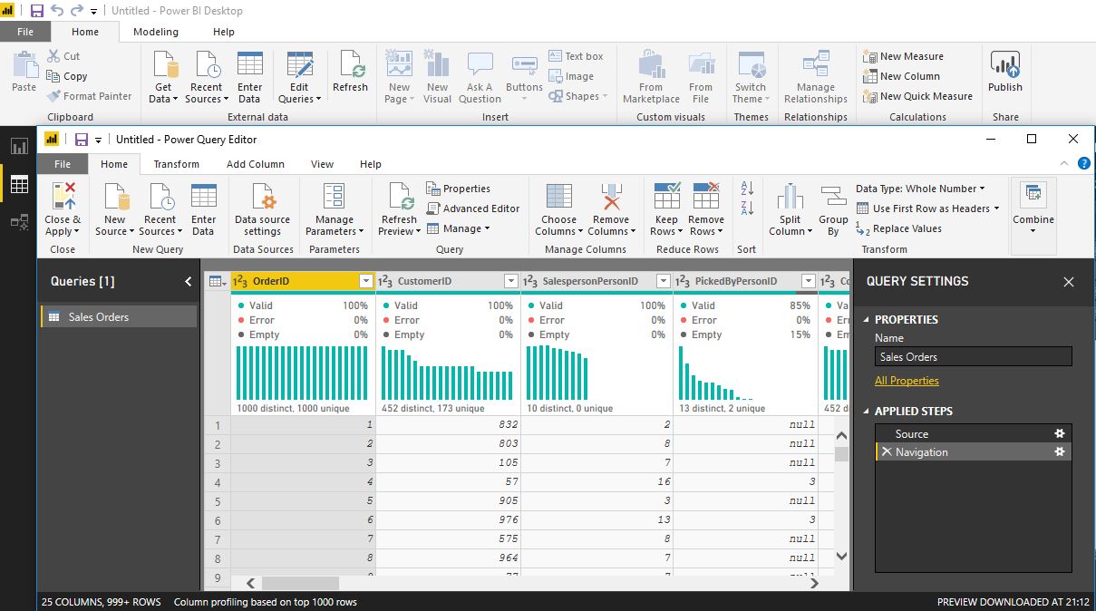Close the Query Settings pane

click(1069, 282)
